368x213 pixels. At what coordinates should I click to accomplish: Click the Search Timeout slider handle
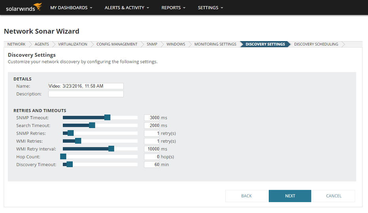pos(92,125)
